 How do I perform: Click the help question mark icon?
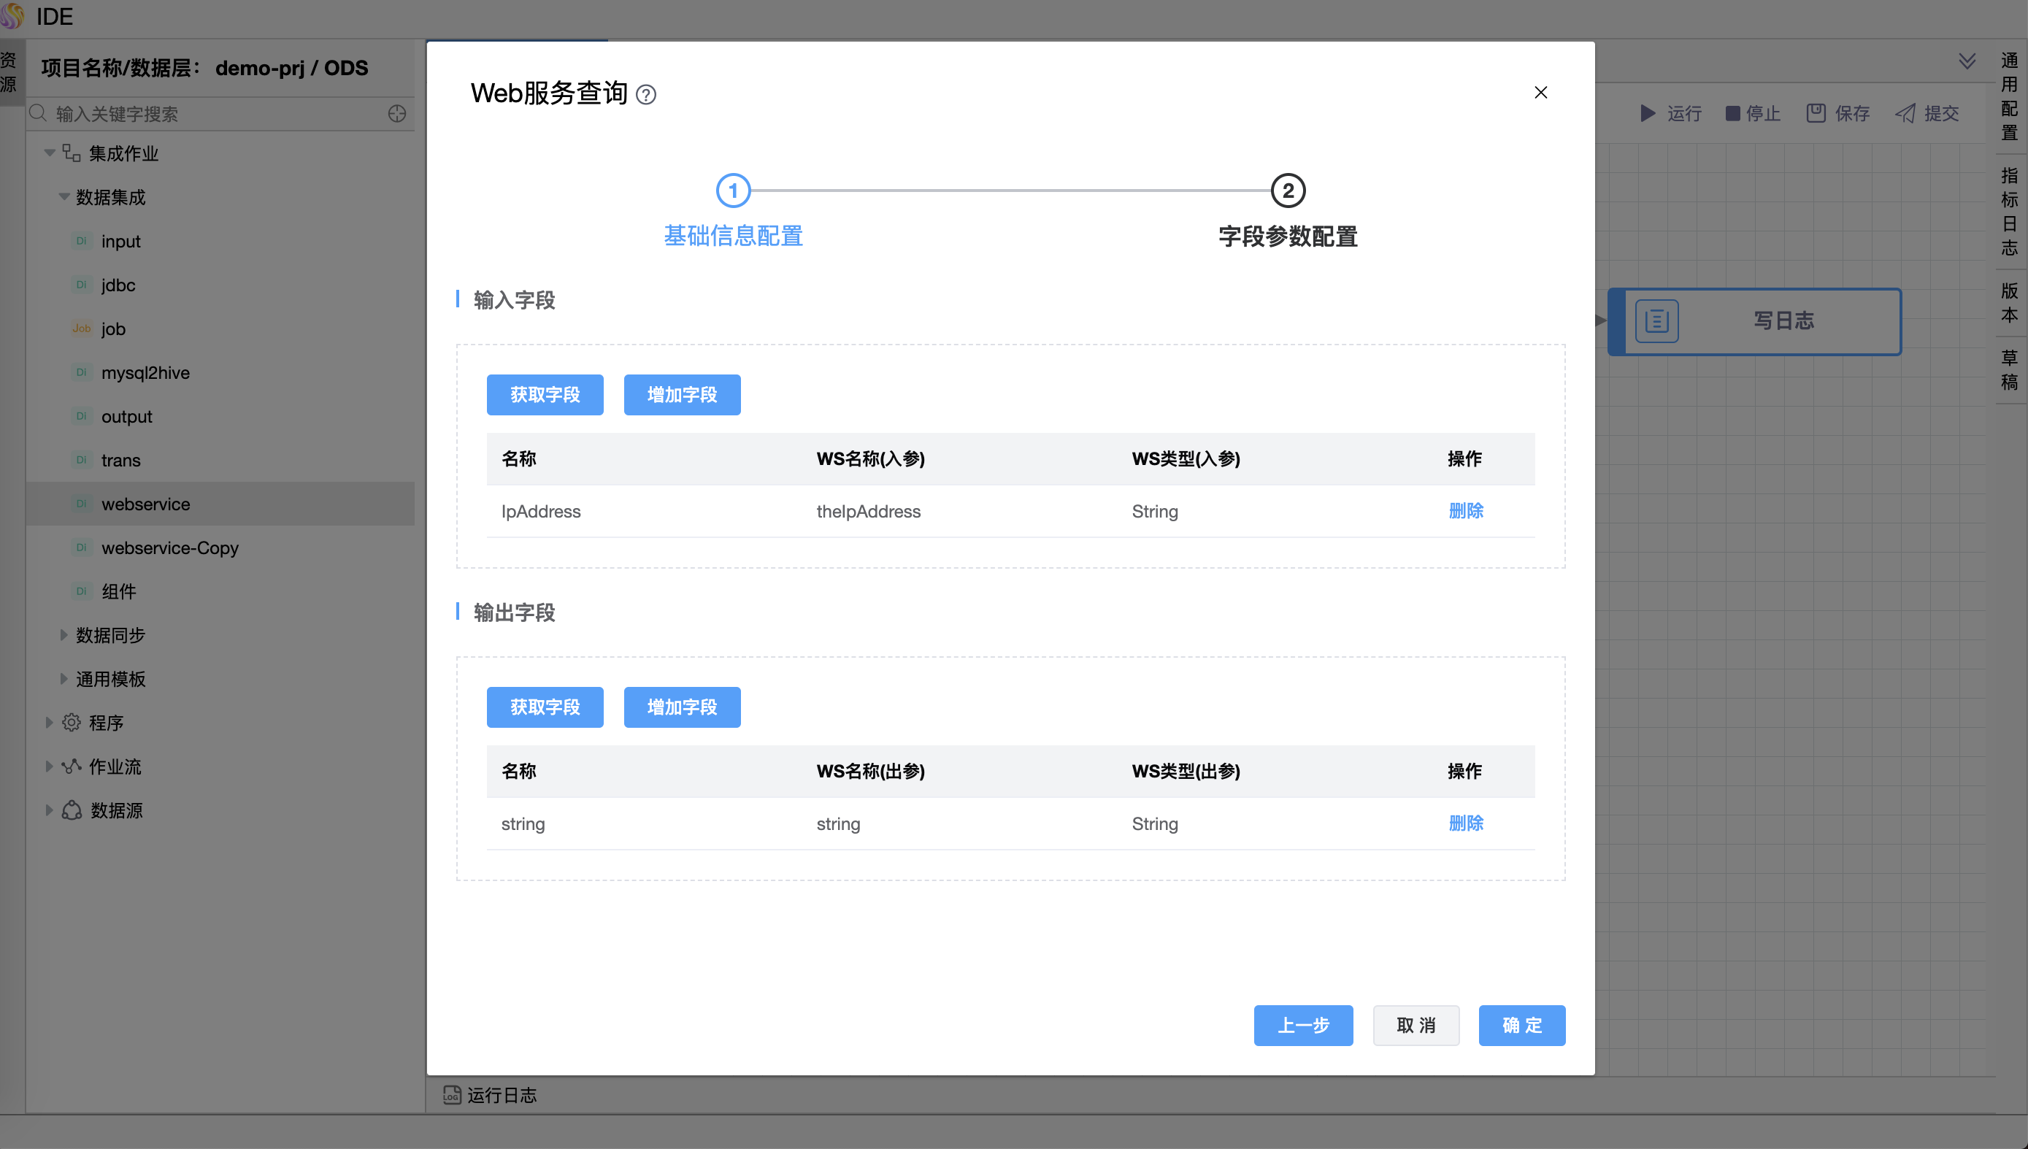coord(645,95)
